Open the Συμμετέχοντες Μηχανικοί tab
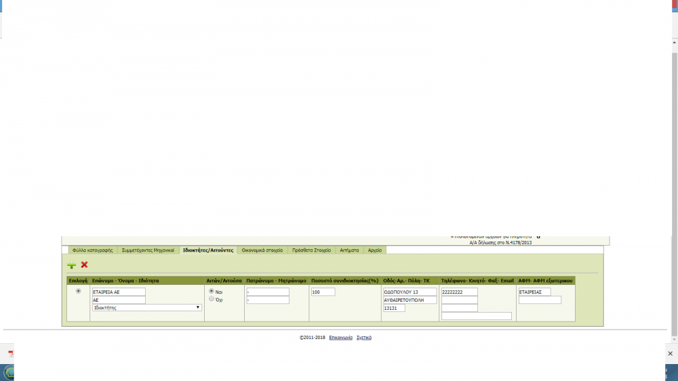The height and width of the screenshot is (381, 678). coord(148,250)
